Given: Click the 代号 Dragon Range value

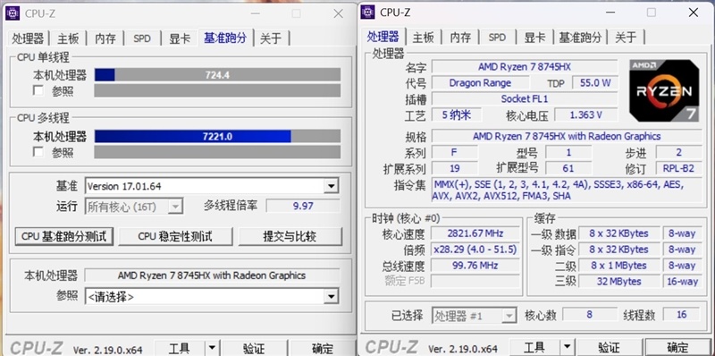Looking at the screenshot, I should click(480, 82).
